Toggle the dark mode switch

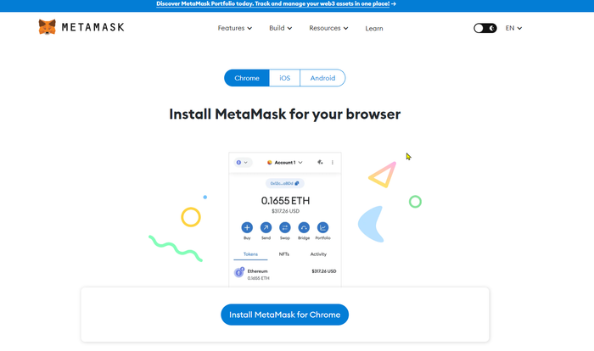coord(485,28)
